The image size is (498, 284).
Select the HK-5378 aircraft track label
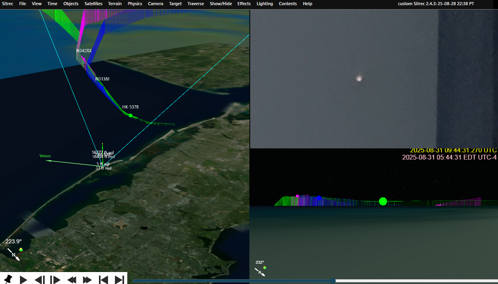[130, 107]
